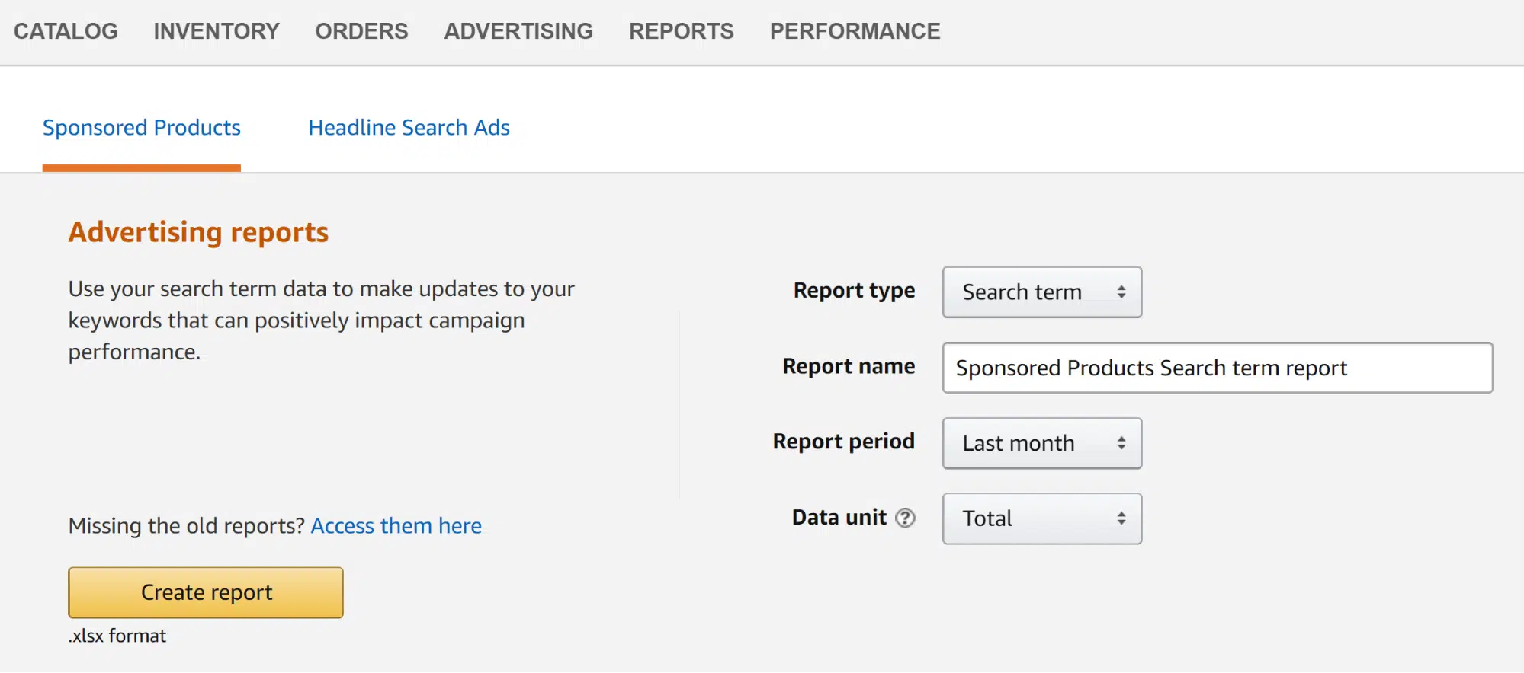Open the Data unit dropdown

pos(1041,518)
